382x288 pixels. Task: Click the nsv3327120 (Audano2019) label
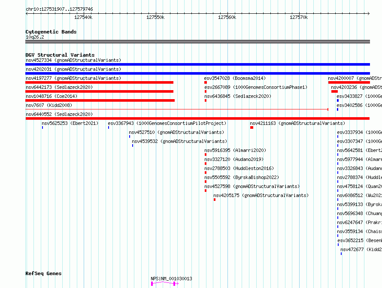(x=234, y=159)
